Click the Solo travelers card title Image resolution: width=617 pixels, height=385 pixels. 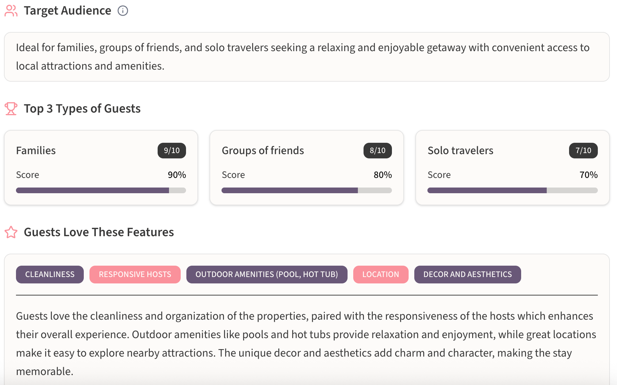[460, 151]
